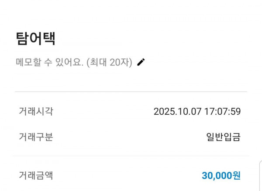Click the partial panel at right edge
The height and width of the screenshot is (191, 262).
click(x=260, y=176)
